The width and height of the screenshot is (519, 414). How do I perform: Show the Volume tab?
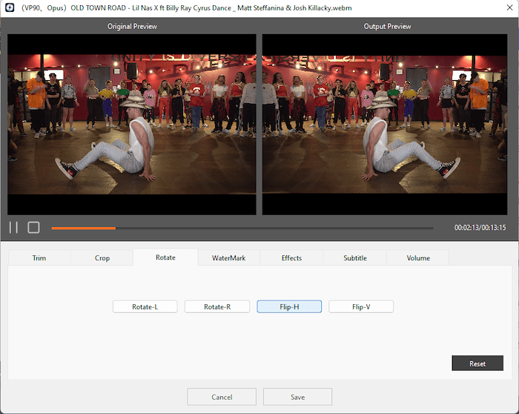coord(418,257)
